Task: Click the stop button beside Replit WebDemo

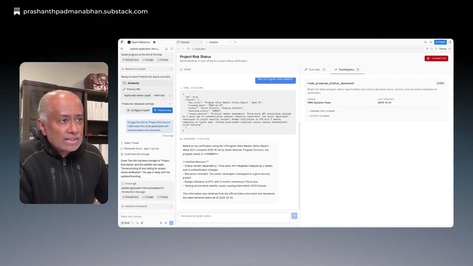Action: click(x=154, y=42)
